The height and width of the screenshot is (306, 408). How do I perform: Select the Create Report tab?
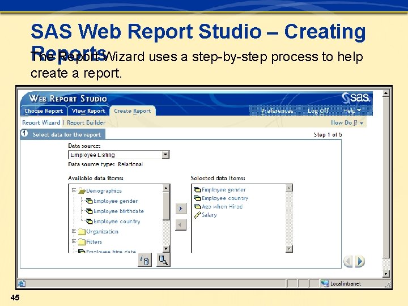coord(133,111)
